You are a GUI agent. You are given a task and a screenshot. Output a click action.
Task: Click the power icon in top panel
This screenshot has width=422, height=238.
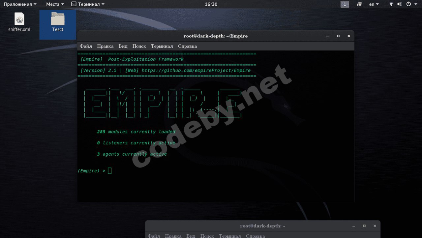click(408, 4)
